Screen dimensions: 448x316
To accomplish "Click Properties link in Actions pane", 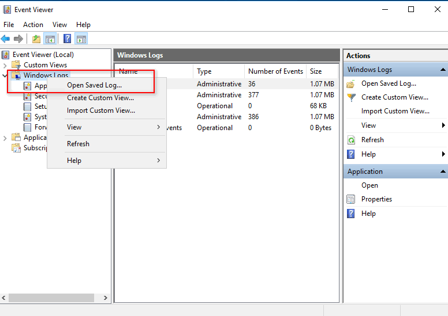I will point(376,199).
